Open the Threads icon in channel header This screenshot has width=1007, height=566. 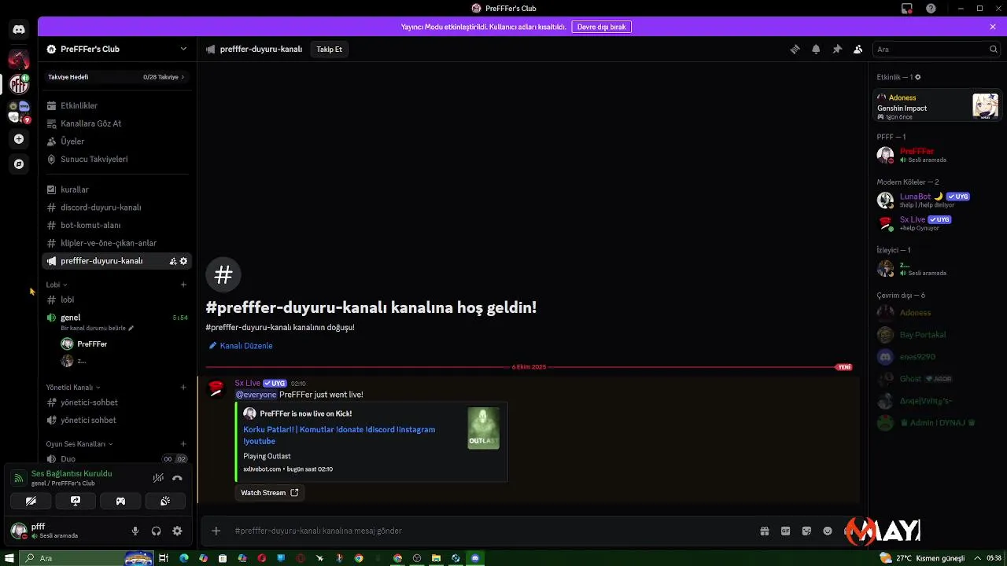pos(795,49)
